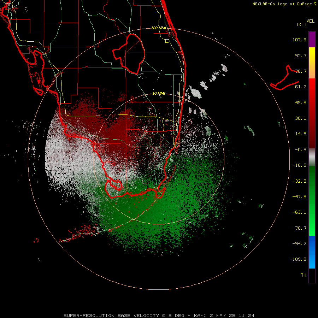Click the -109.8 legend value
The image size is (318, 318).
pyautogui.click(x=298, y=259)
